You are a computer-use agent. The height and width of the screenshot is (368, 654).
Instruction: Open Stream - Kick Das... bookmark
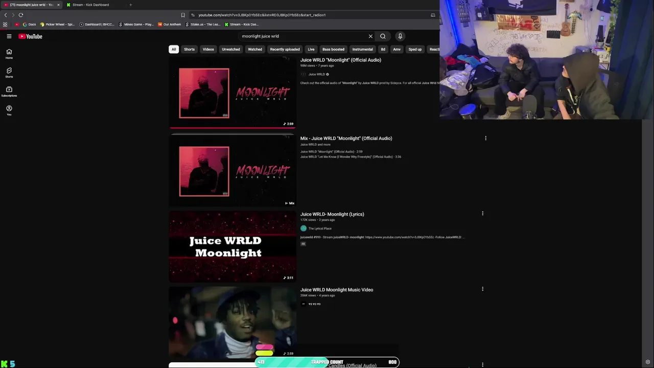click(x=242, y=25)
